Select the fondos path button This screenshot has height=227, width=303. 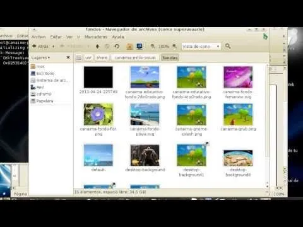[x=170, y=57]
